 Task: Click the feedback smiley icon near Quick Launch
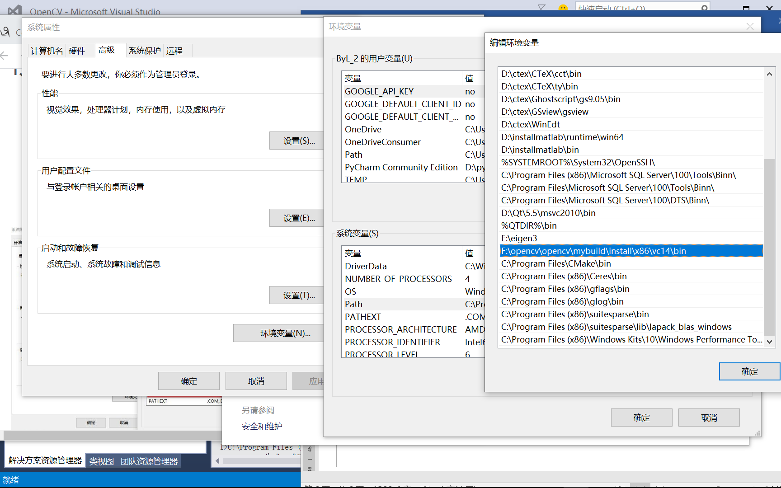pos(562,8)
